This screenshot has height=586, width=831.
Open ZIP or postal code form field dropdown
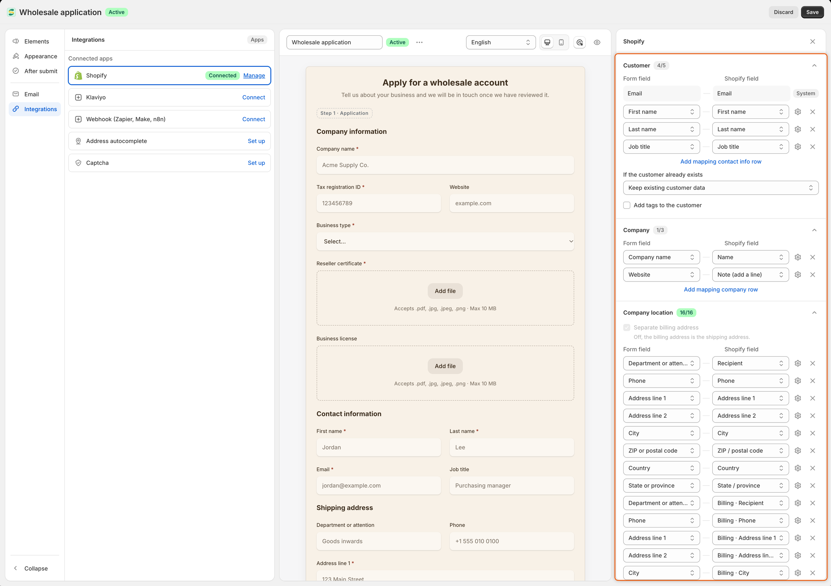coord(661,451)
